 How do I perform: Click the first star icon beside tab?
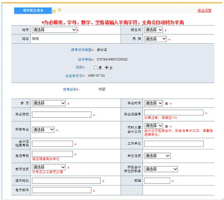click(54, 11)
